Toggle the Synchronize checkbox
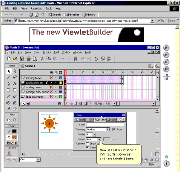180x172 pixels. (x=87, y=147)
